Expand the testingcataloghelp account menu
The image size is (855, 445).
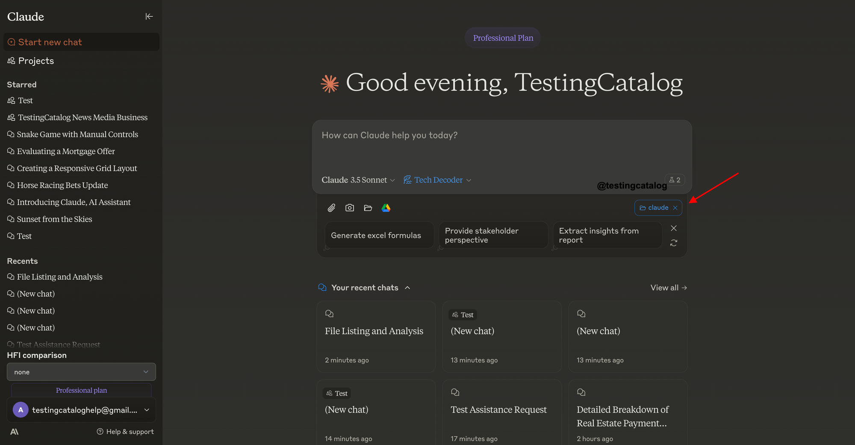(81, 410)
